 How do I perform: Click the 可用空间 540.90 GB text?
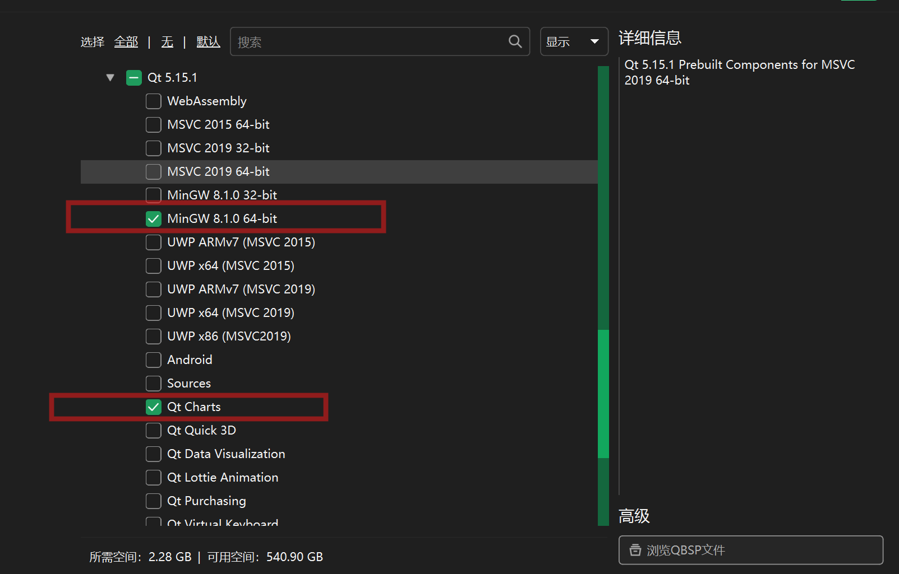coord(265,557)
